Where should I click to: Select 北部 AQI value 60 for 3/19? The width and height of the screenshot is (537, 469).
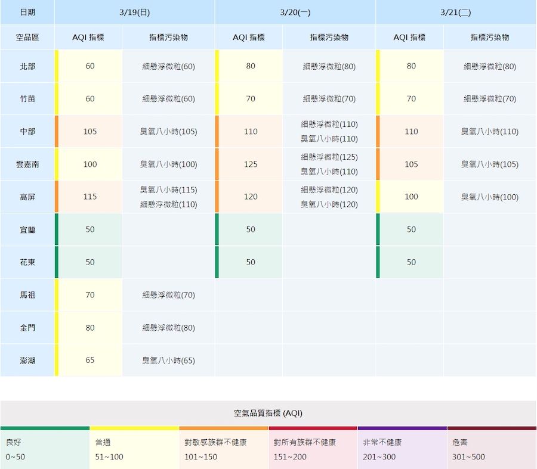(x=89, y=66)
